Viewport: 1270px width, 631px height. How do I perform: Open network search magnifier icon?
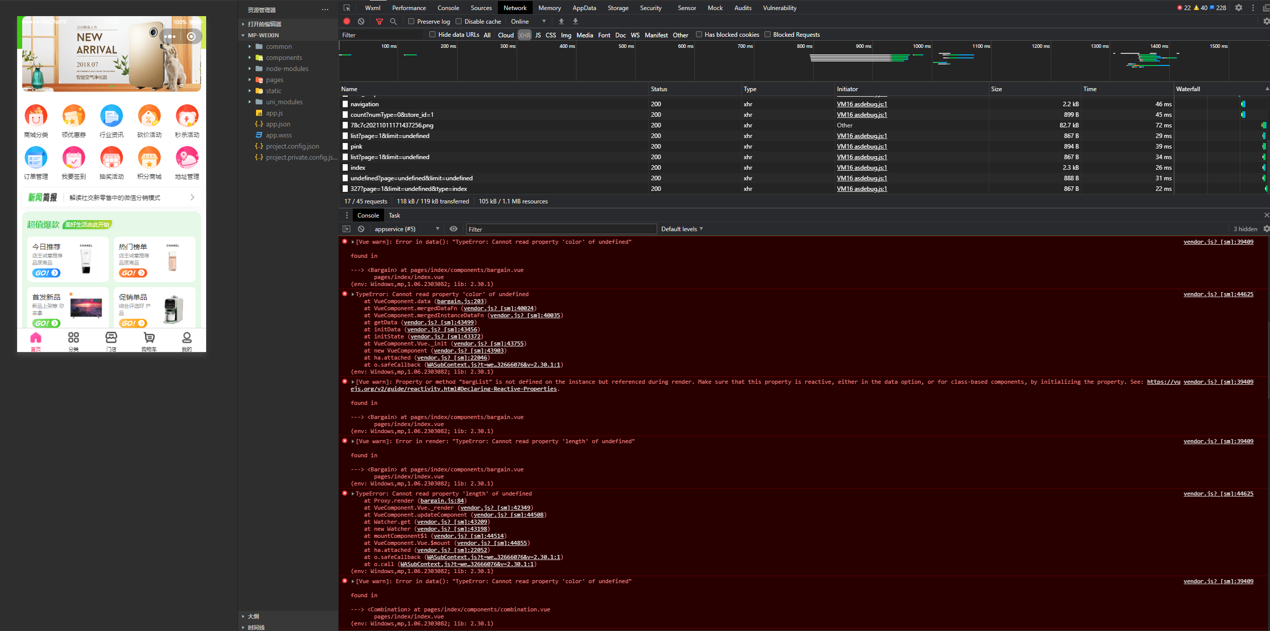coord(394,21)
